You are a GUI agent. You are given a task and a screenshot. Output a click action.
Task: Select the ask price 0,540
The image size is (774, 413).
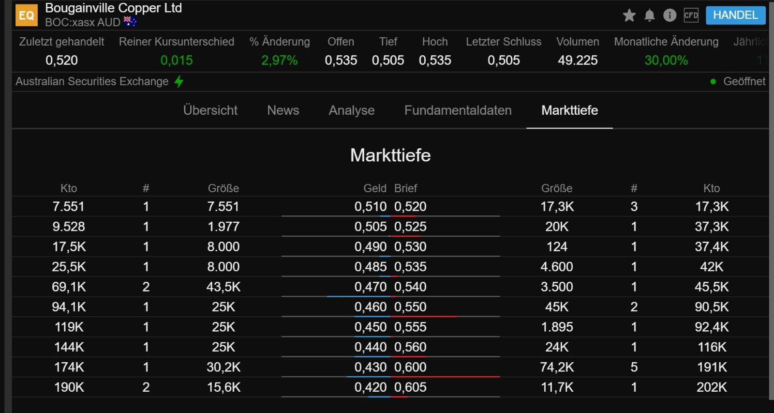pos(410,287)
